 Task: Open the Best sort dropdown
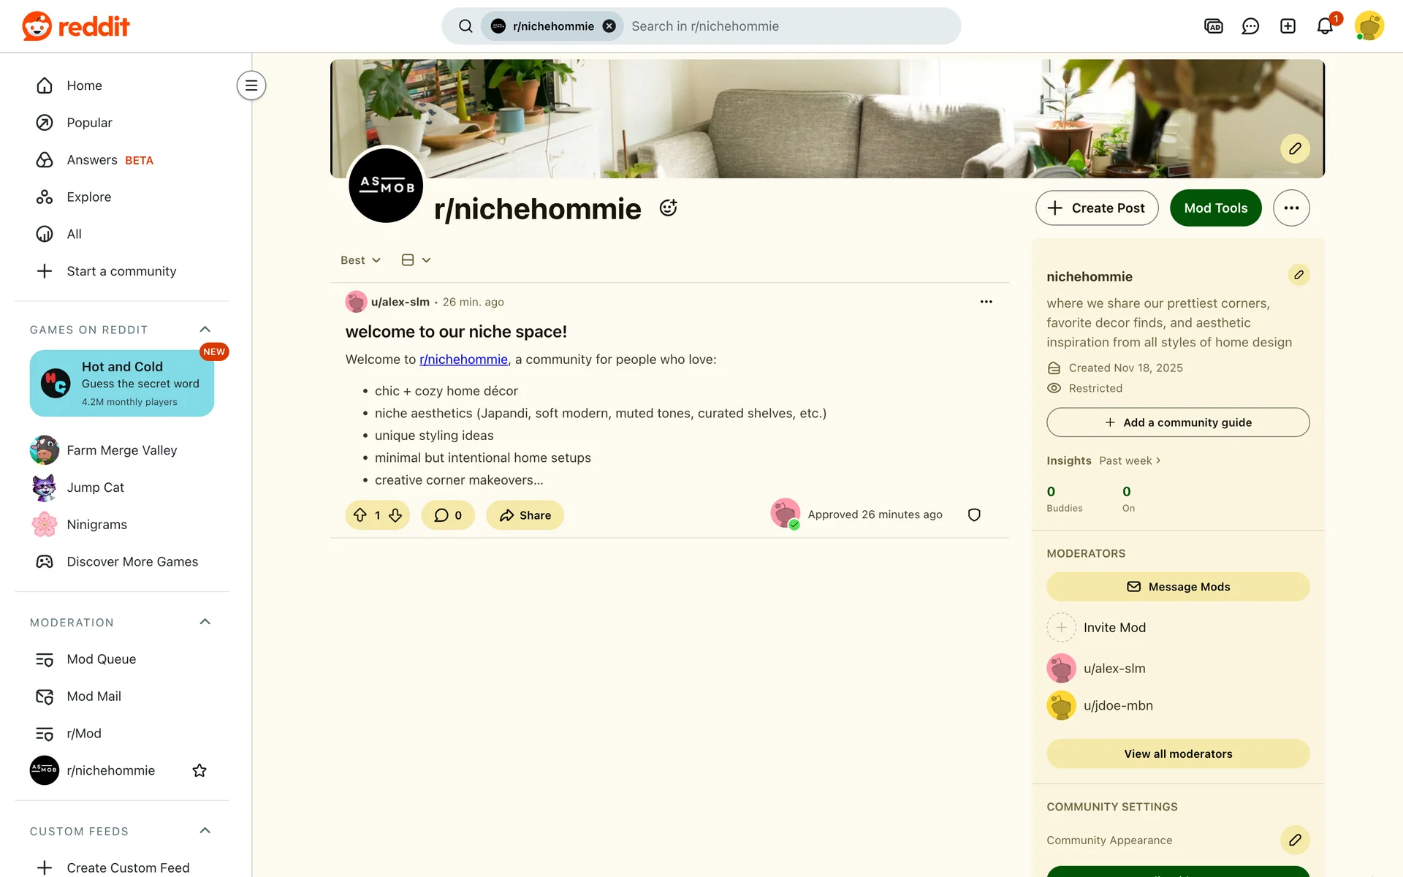[x=360, y=260]
